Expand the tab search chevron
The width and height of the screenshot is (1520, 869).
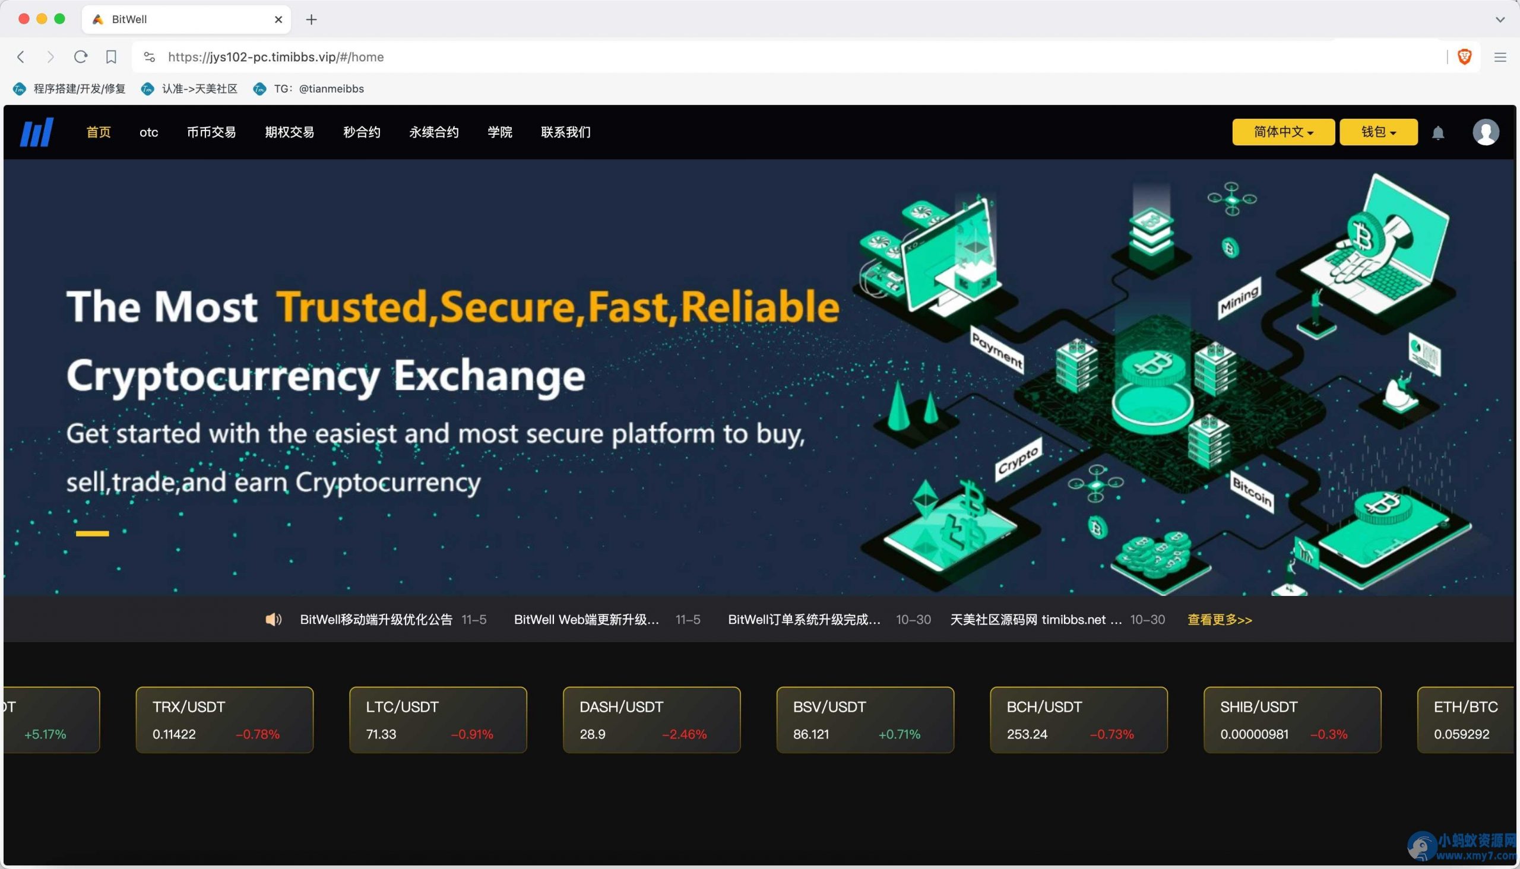[1500, 19]
